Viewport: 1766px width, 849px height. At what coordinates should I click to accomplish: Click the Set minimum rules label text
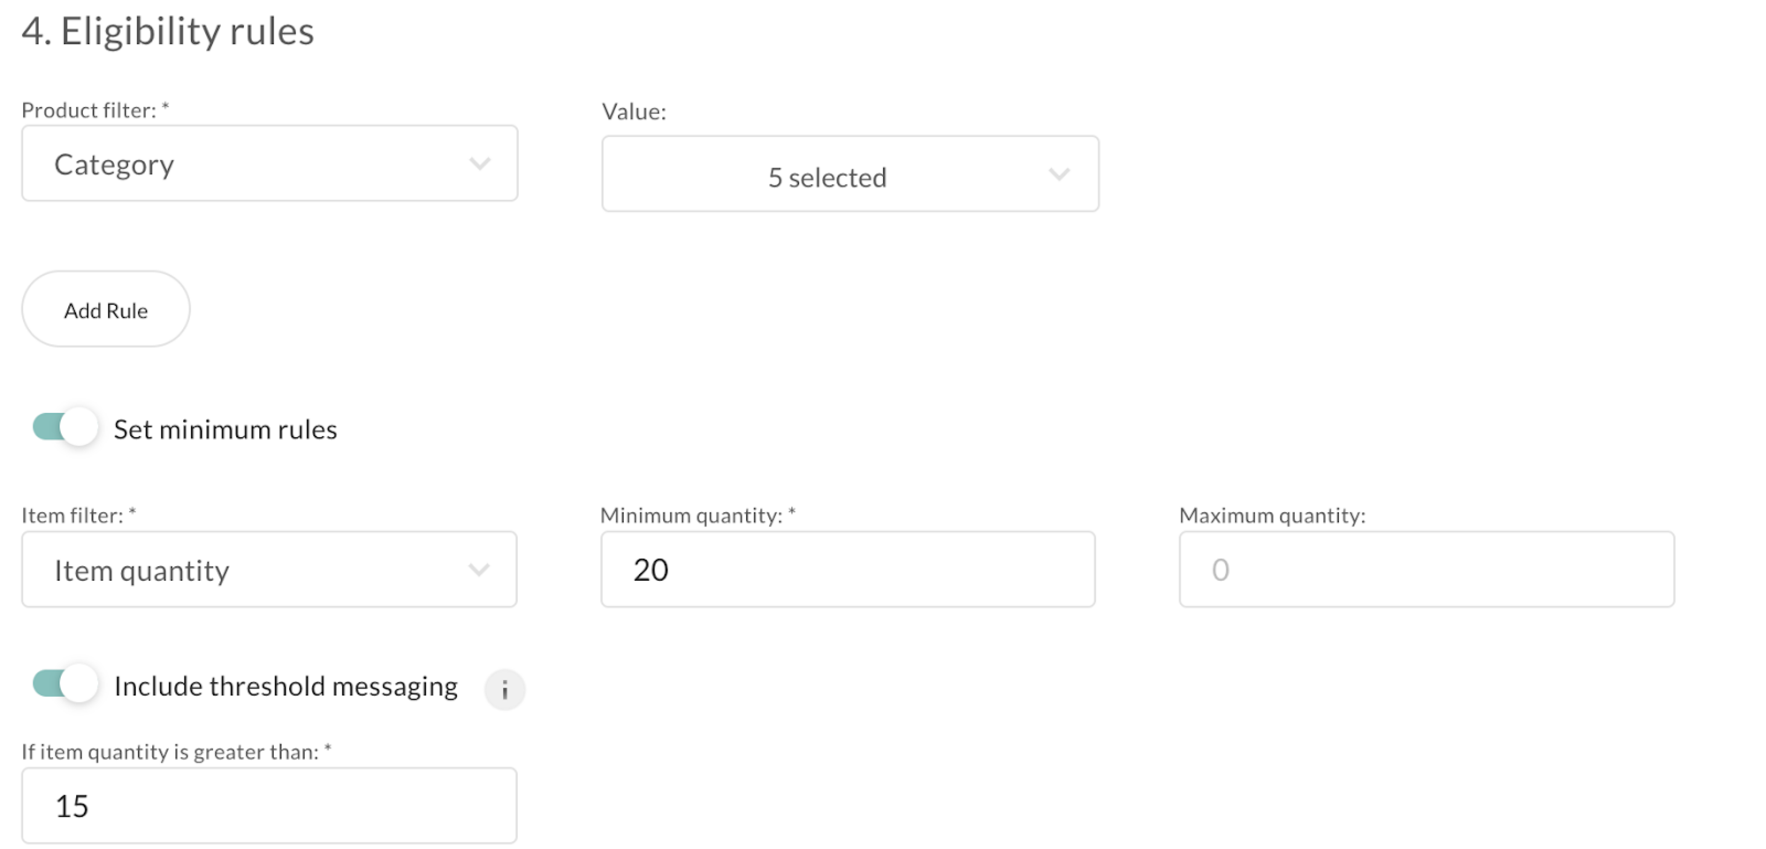[x=226, y=429]
